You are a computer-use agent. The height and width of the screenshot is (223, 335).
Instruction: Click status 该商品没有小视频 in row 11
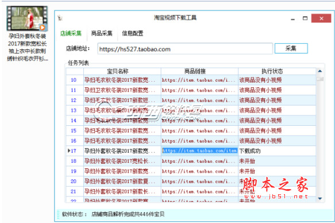click(x=260, y=90)
